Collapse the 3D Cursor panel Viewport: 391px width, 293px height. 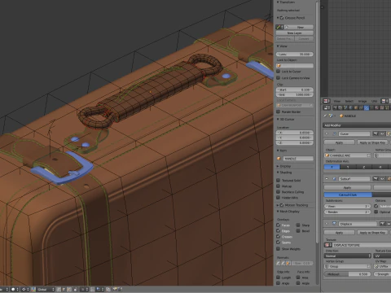coord(278,119)
